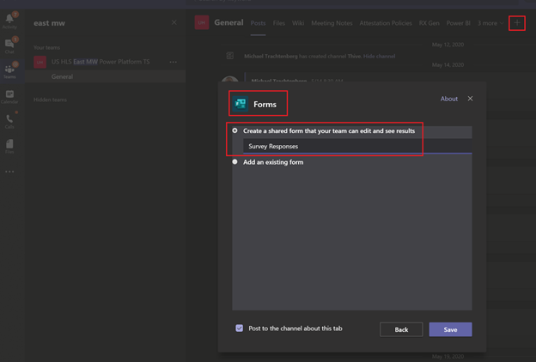Viewport: 536px width, 362px height.
Task: Open the Meeting Notes tab
Action: click(332, 23)
